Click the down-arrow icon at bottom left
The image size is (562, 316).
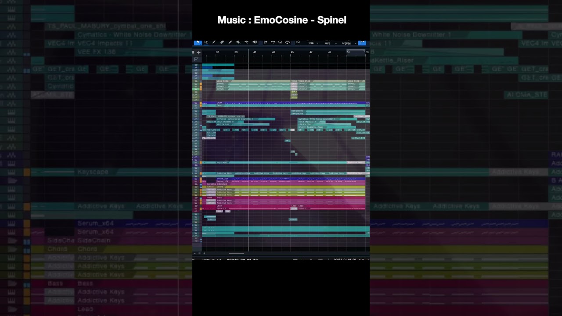coord(195,253)
